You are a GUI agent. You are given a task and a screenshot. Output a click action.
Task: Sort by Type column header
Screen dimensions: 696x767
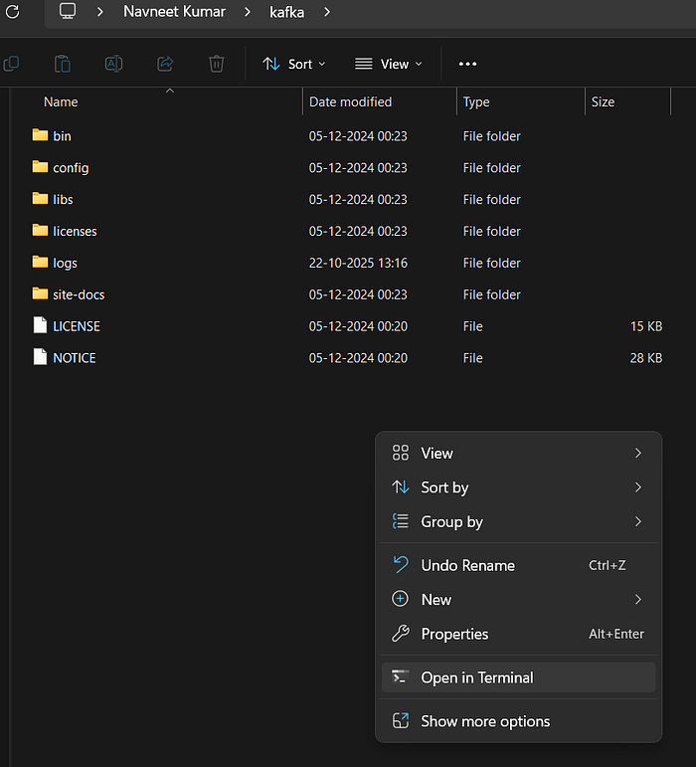(x=476, y=102)
